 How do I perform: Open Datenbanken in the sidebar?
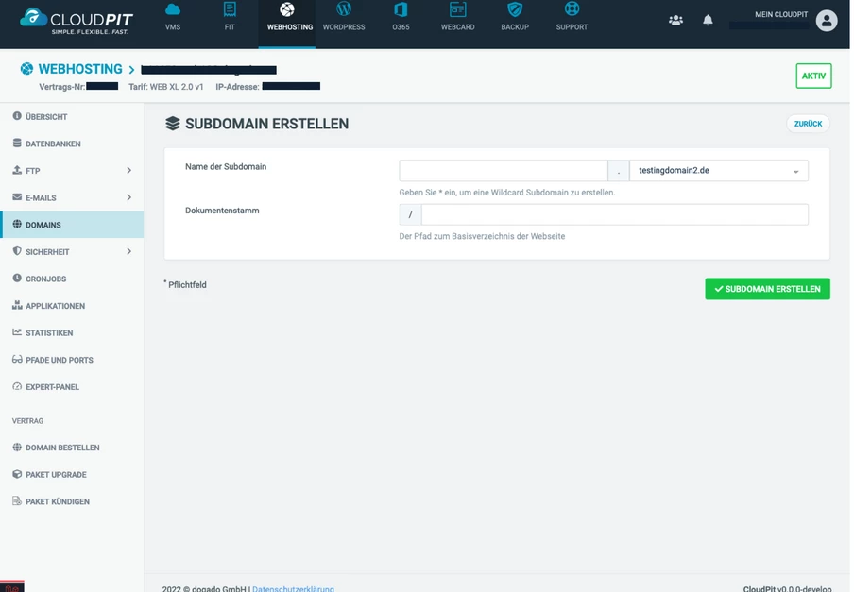[x=53, y=144]
